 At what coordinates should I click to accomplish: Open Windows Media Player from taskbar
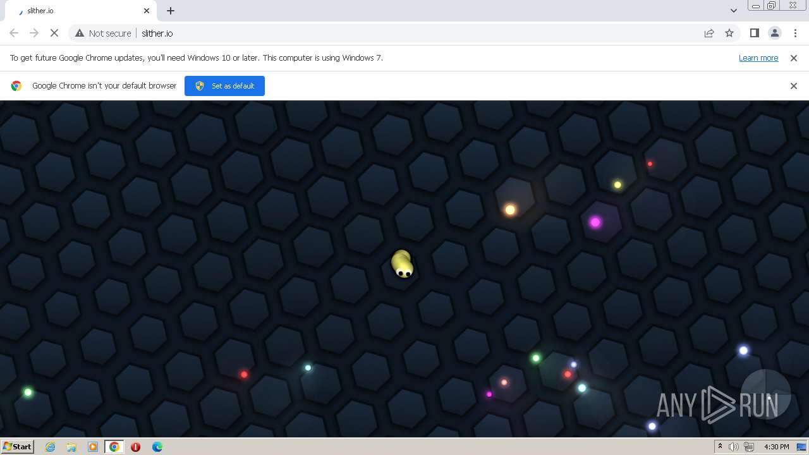tap(93, 447)
